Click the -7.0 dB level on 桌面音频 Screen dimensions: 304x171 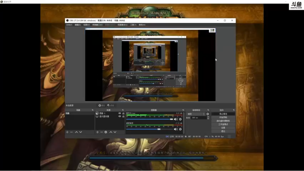coord(179,123)
